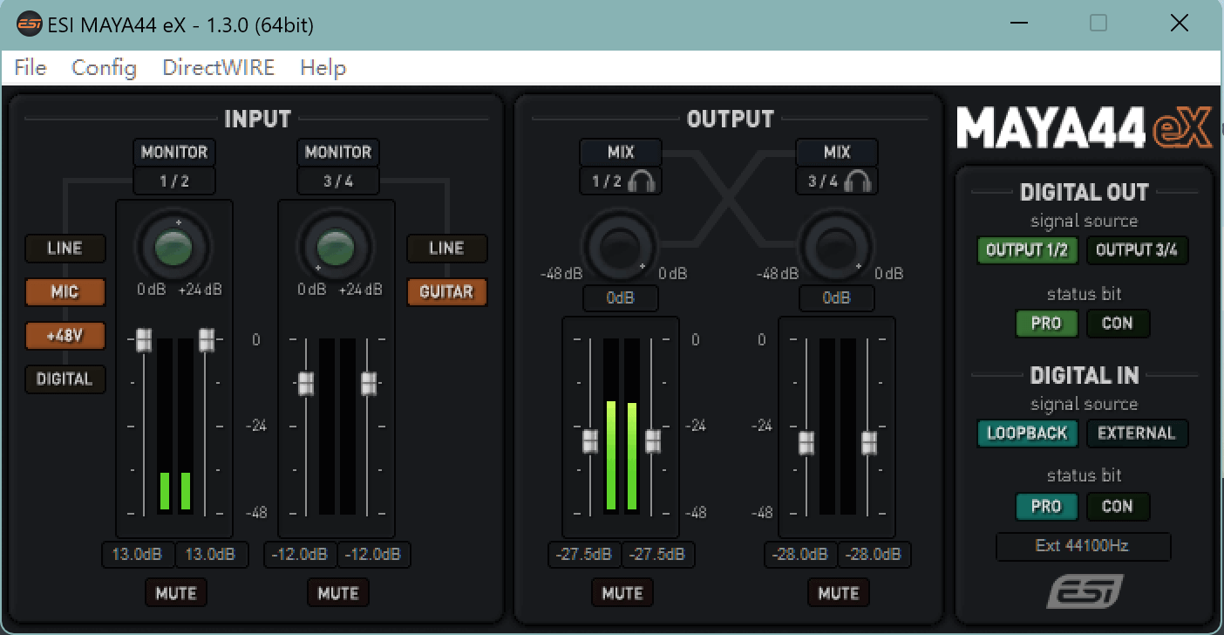Select GUITAR input source
The height and width of the screenshot is (635, 1224).
446,292
